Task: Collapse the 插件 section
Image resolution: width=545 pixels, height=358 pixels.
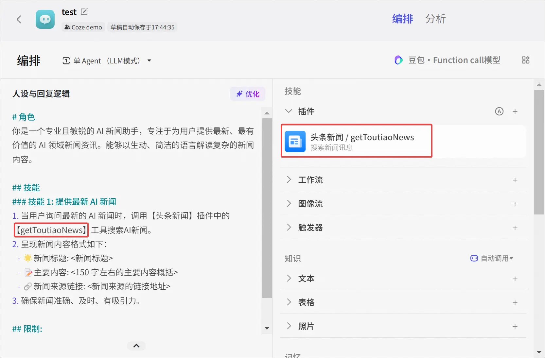Action: (289, 111)
